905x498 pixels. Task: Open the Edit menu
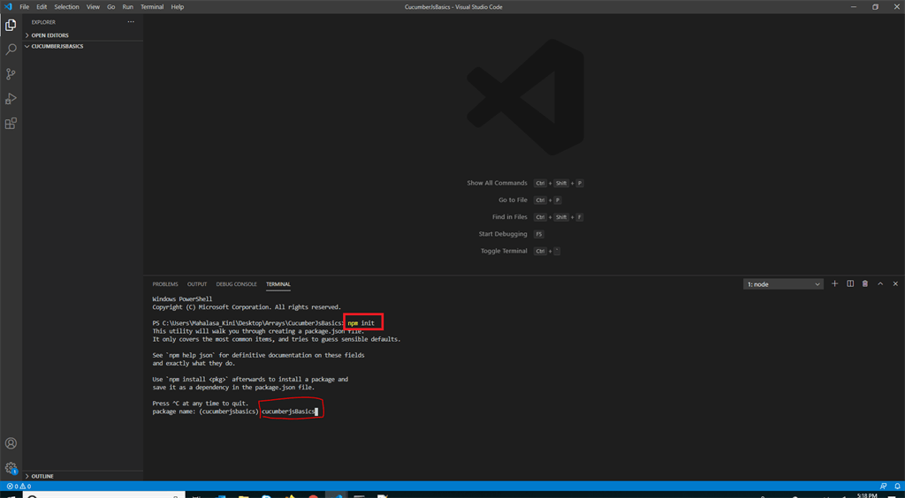pyautogui.click(x=42, y=7)
